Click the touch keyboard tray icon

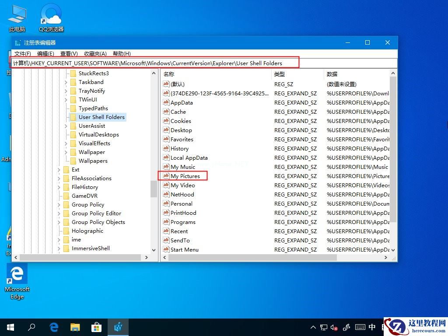[360, 327]
